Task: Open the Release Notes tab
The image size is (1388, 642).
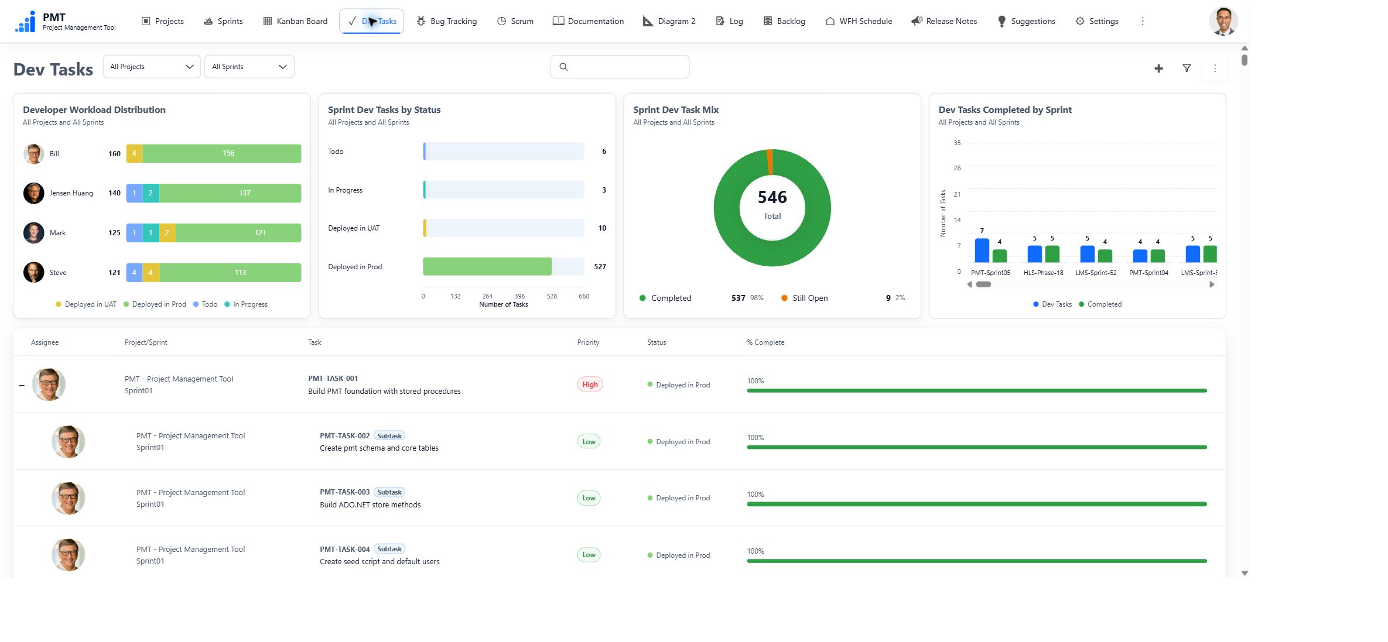Action: click(944, 21)
